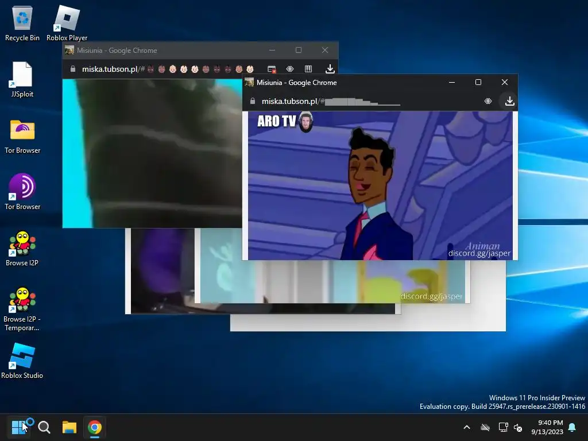
Task: Click the ARO TV cartoon video in front window
Action: (x=380, y=185)
